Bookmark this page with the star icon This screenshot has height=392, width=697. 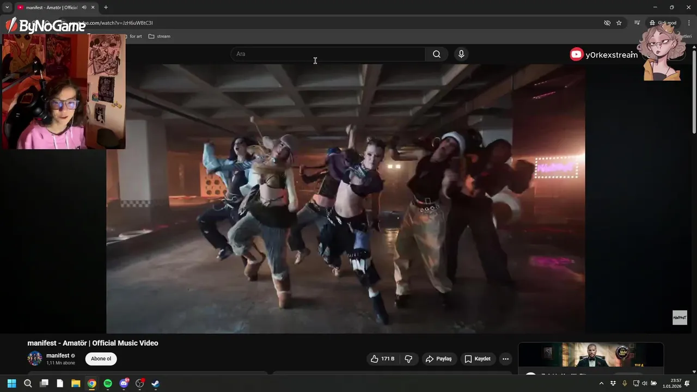point(619,23)
